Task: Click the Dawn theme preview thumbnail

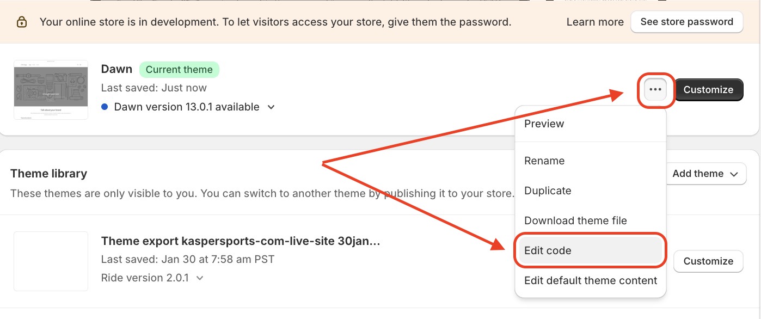Action: click(51, 90)
